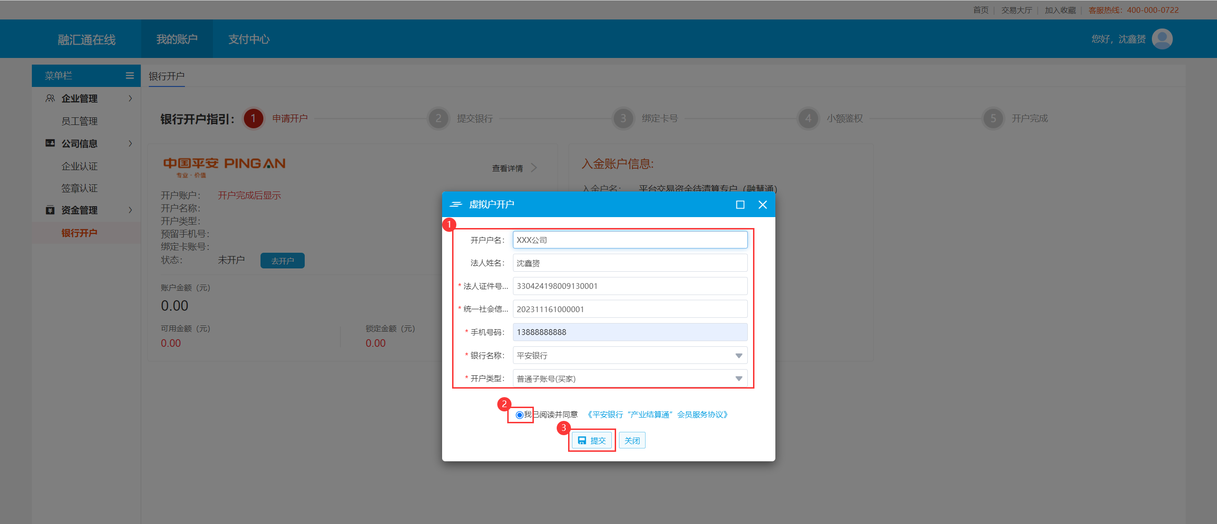Click the 您好，沈鑫赟 greeting text

[x=1119, y=39]
